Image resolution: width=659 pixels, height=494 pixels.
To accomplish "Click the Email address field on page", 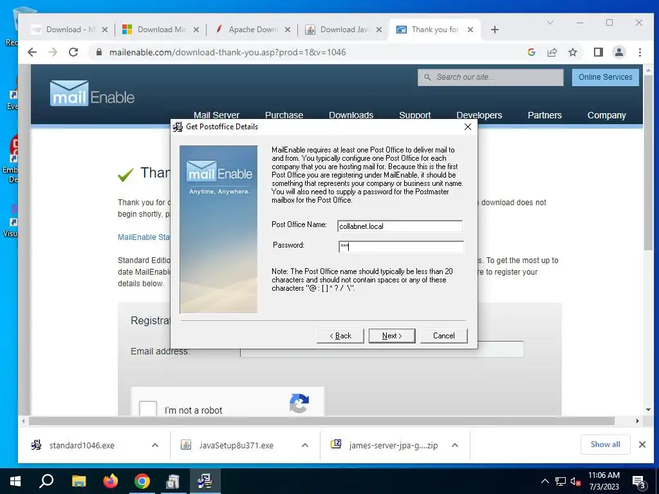I will coord(382,349).
